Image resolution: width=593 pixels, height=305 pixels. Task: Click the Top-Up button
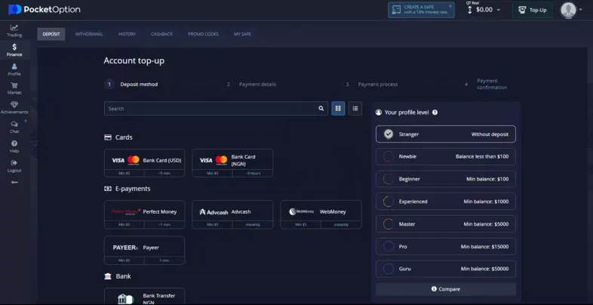[x=533, y=10]
